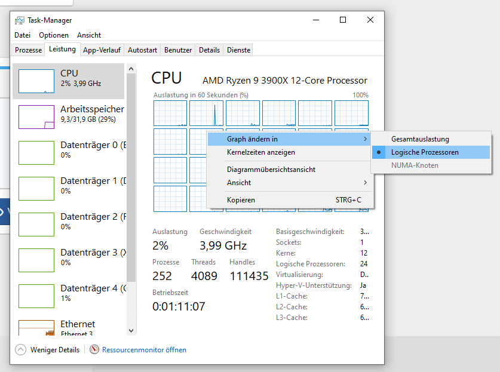This screenshot has height=372, width=500.
Task: Expand the Graph ändern in submenu
Action: click(290, 139)
